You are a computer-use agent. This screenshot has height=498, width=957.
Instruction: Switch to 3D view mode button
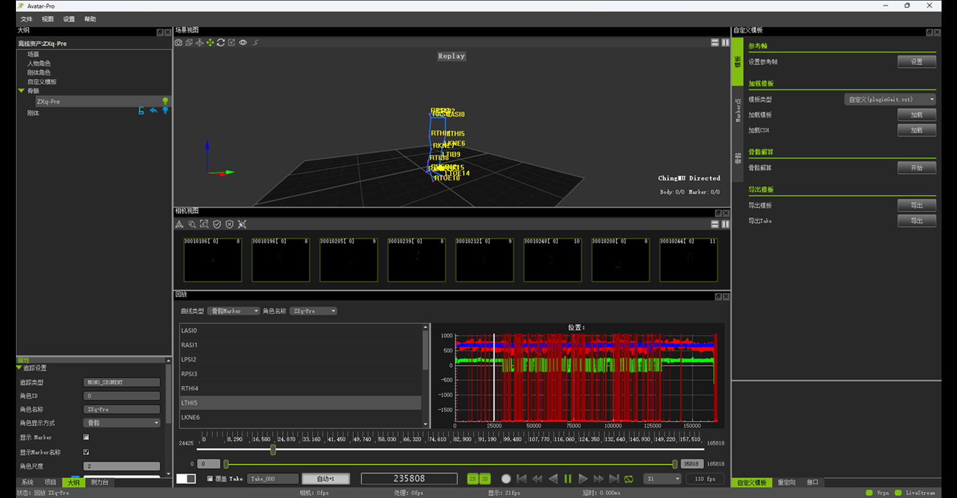click(x=484, y=479)
